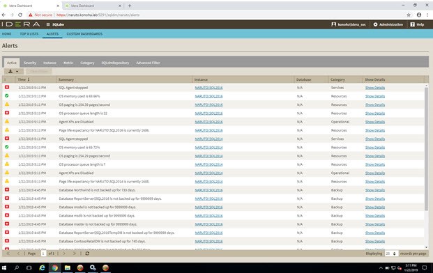The height and width of the screenshot is (273, 433).
Task: Bookmark this page with the star icon
Action: pos(409,15)
